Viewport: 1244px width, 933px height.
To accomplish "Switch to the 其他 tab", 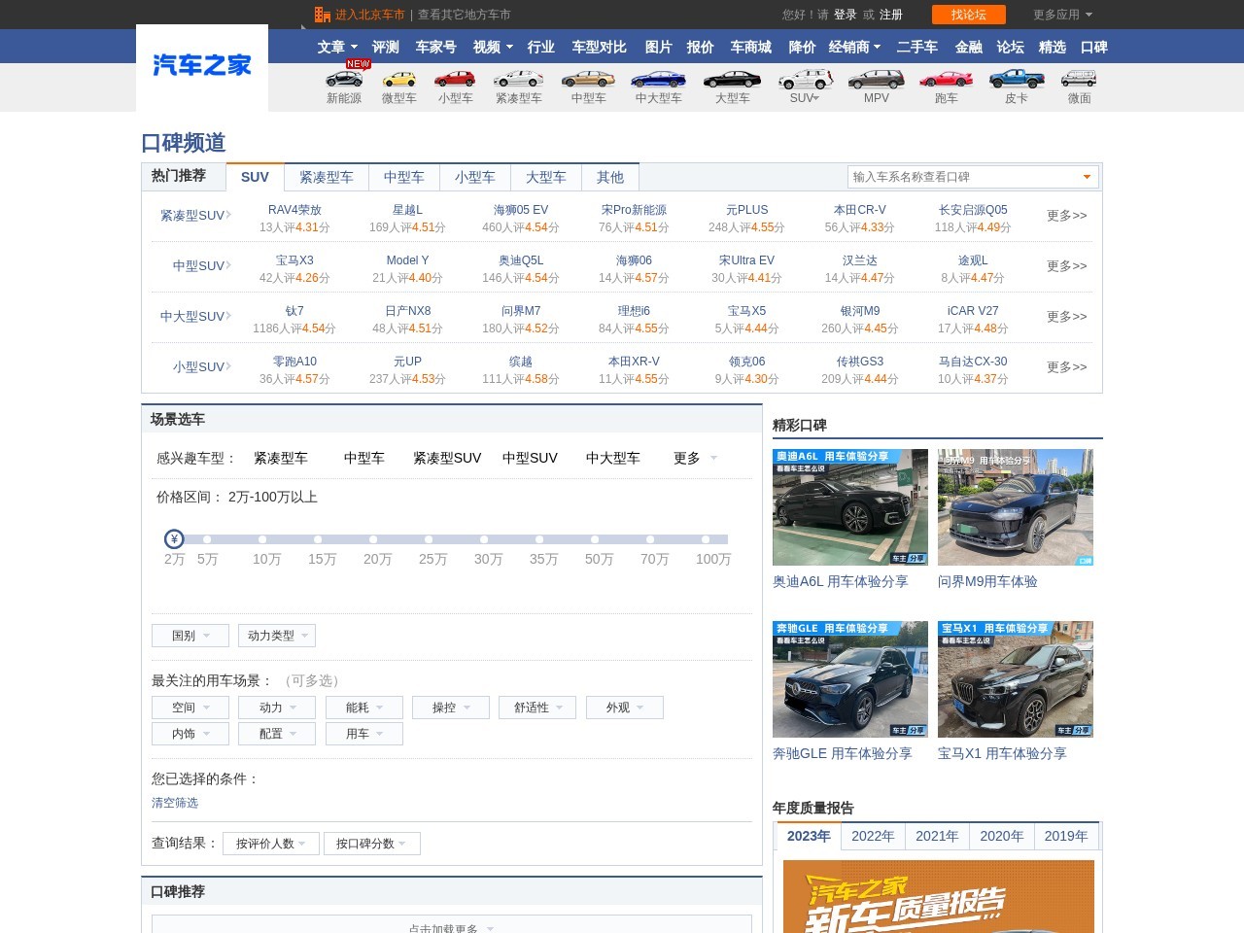I will 610,177.
